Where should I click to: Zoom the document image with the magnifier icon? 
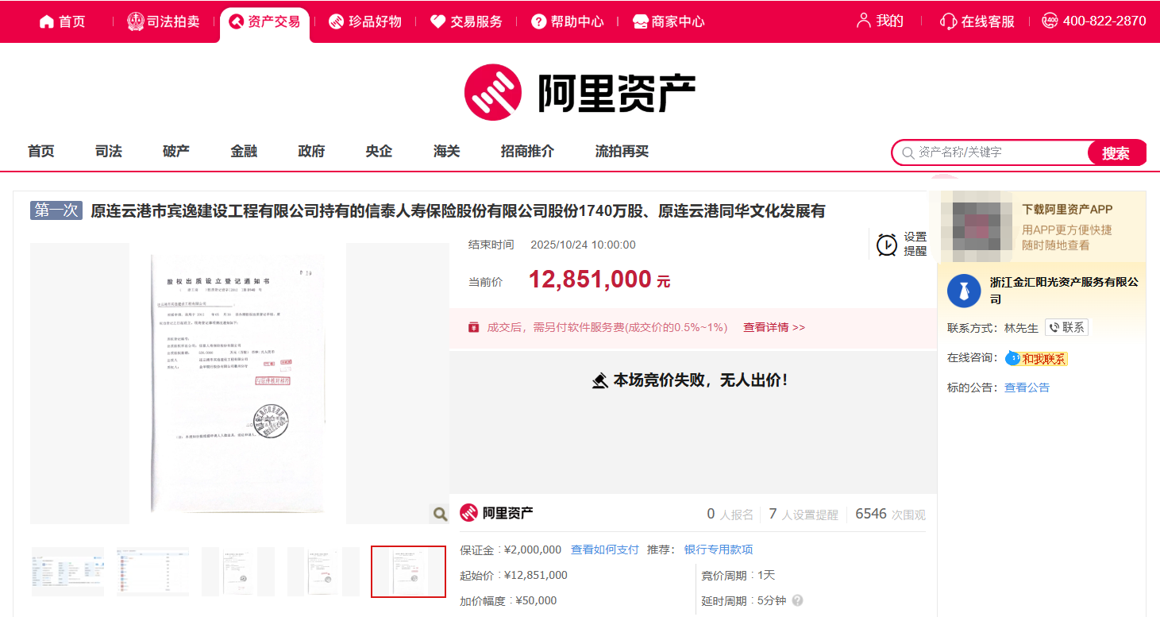pyautogui.click(x=440, y=514)
